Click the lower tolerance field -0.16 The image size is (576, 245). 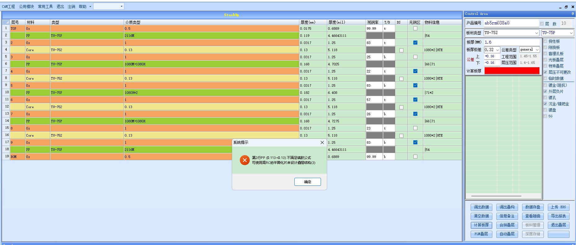tap(492, 63)
